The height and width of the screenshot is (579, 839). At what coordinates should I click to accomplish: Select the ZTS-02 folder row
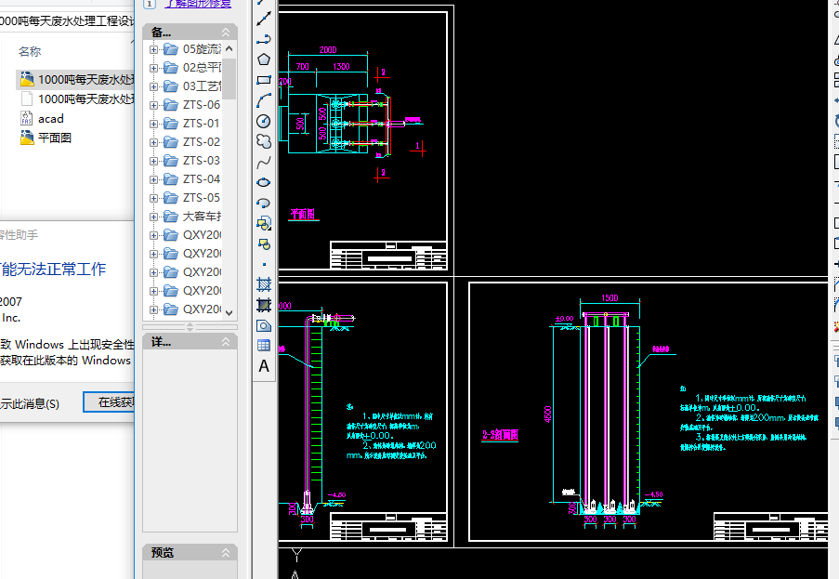(x=192, y=142)
